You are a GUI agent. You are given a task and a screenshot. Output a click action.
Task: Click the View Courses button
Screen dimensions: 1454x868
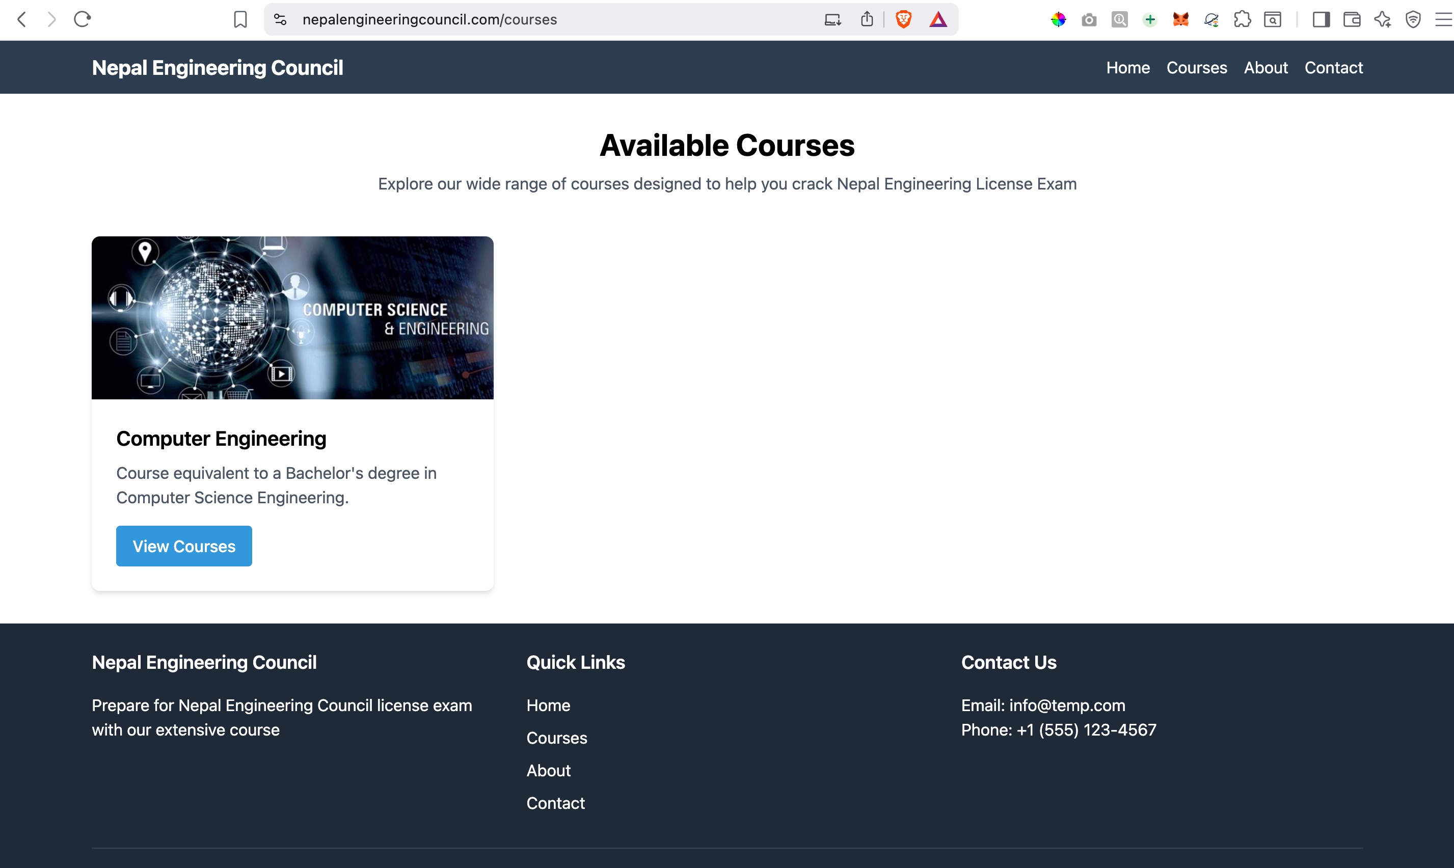184,546
